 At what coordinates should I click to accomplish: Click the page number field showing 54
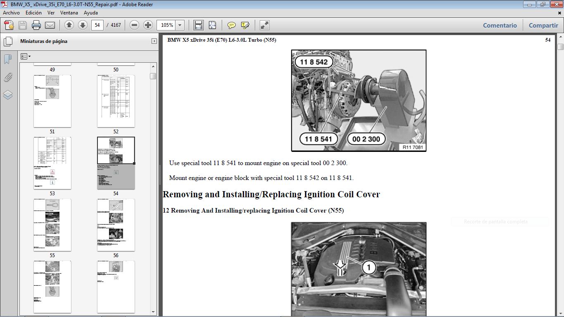[97, 25]
